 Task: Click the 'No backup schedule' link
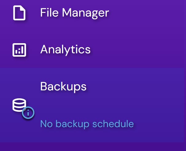click(x=87, y=124)
